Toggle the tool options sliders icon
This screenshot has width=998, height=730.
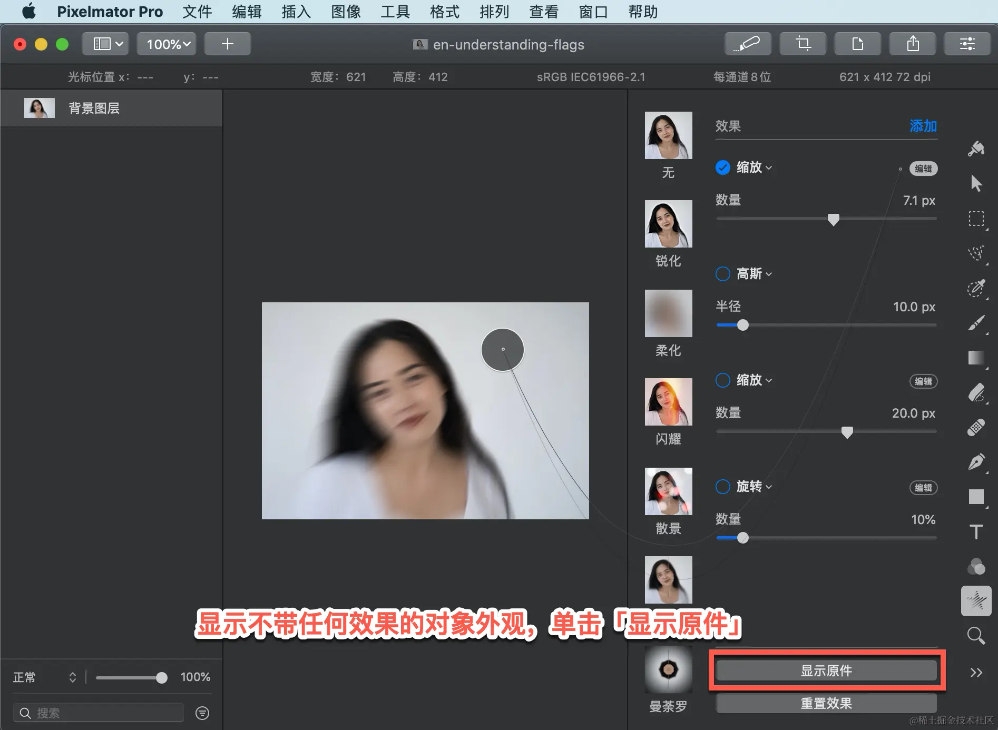[x=967, y=44]
